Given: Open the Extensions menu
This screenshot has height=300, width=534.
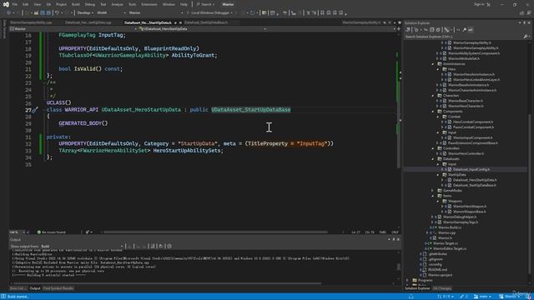Looking at the screenshot, I should [149, 4].
